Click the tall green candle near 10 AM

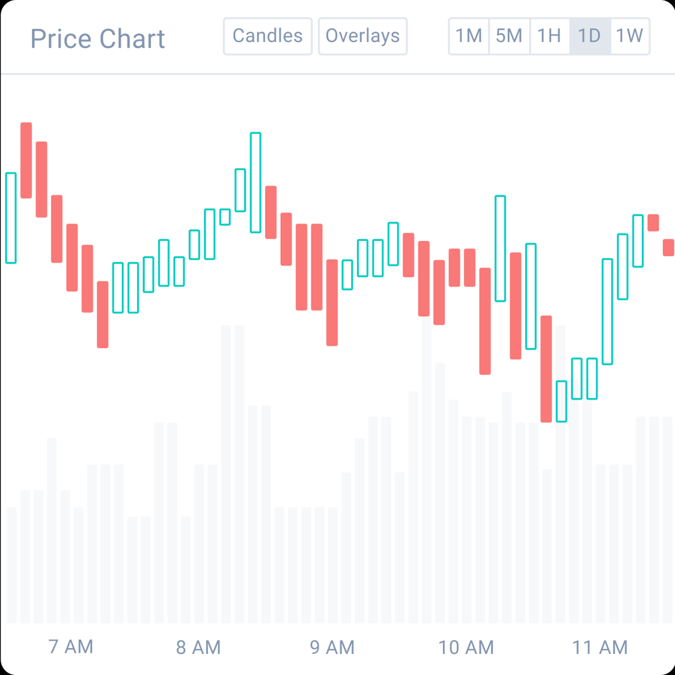pyautogui.click(x=499, y=248)
